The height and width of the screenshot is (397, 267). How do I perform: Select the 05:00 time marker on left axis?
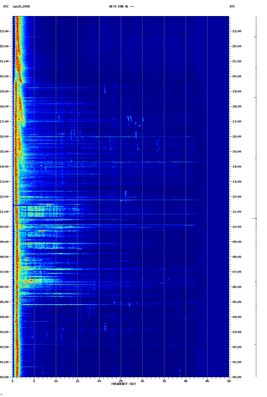(x=5, y=302)
